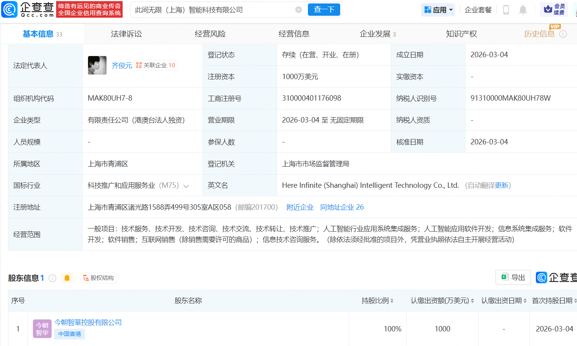577x346 pixels.
Task: Click the 企查查 QCC logo icon
Action: click(9, 9)
